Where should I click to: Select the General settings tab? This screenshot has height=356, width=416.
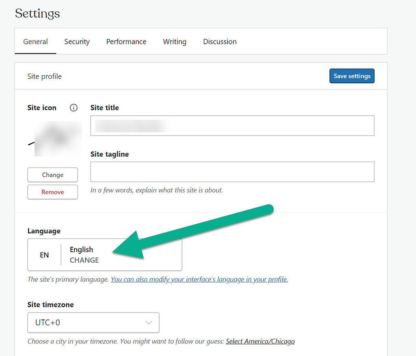(35, 41)
